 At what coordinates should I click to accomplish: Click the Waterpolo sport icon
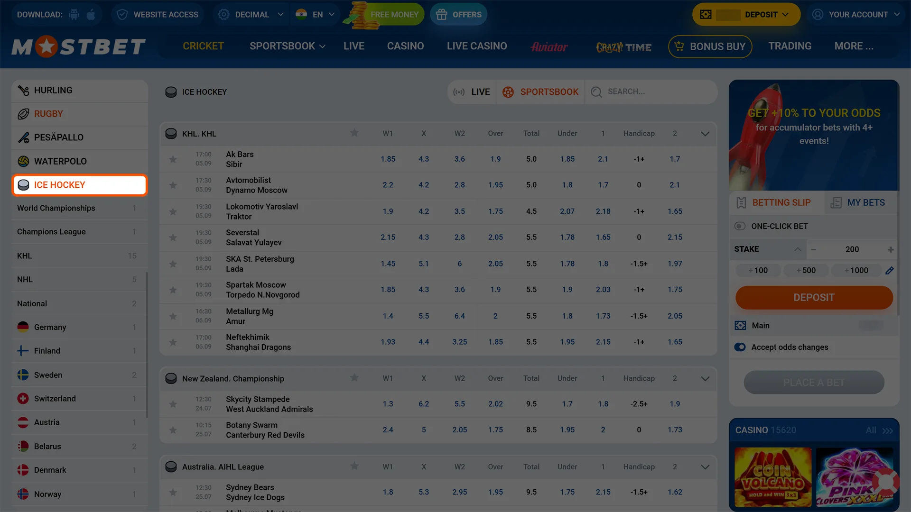click(x=23, y=161)
